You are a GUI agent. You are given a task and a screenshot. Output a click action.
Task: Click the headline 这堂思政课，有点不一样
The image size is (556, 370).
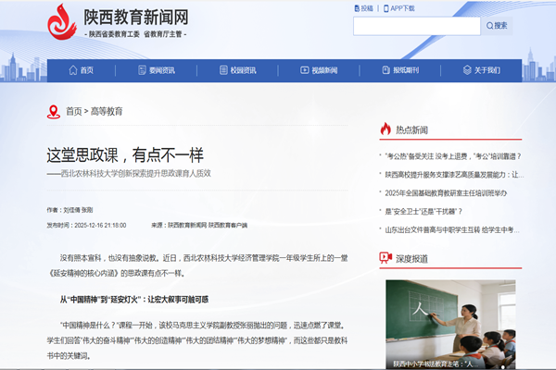pos(125,155)
